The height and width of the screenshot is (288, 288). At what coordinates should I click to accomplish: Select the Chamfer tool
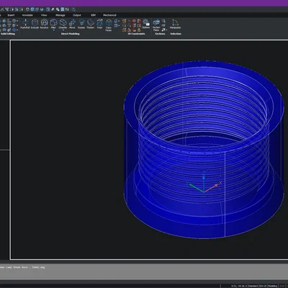click(x=63, y=24)
